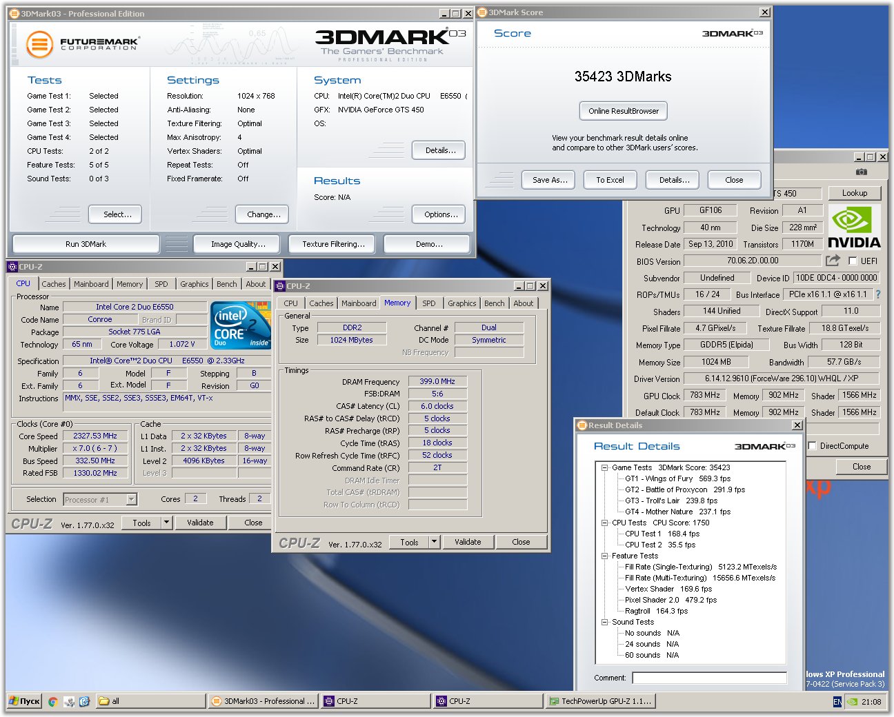Click the Result Details title bar icon

(582, 425)
